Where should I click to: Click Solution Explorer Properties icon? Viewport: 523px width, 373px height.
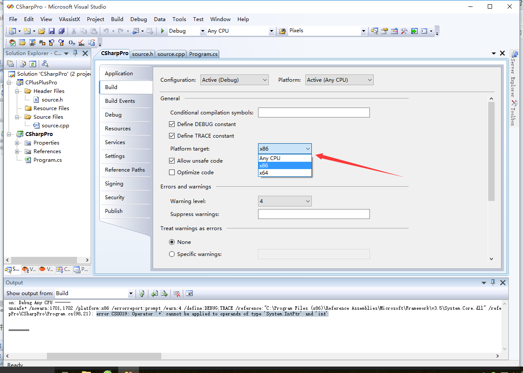10,64
